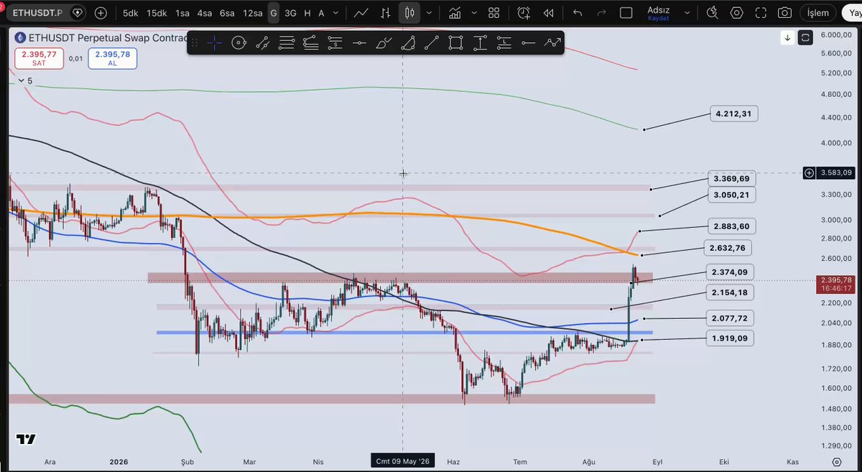
Task: Switch to the 5dk timeframe
Action: pyautogui.click(x=131, y=13)
